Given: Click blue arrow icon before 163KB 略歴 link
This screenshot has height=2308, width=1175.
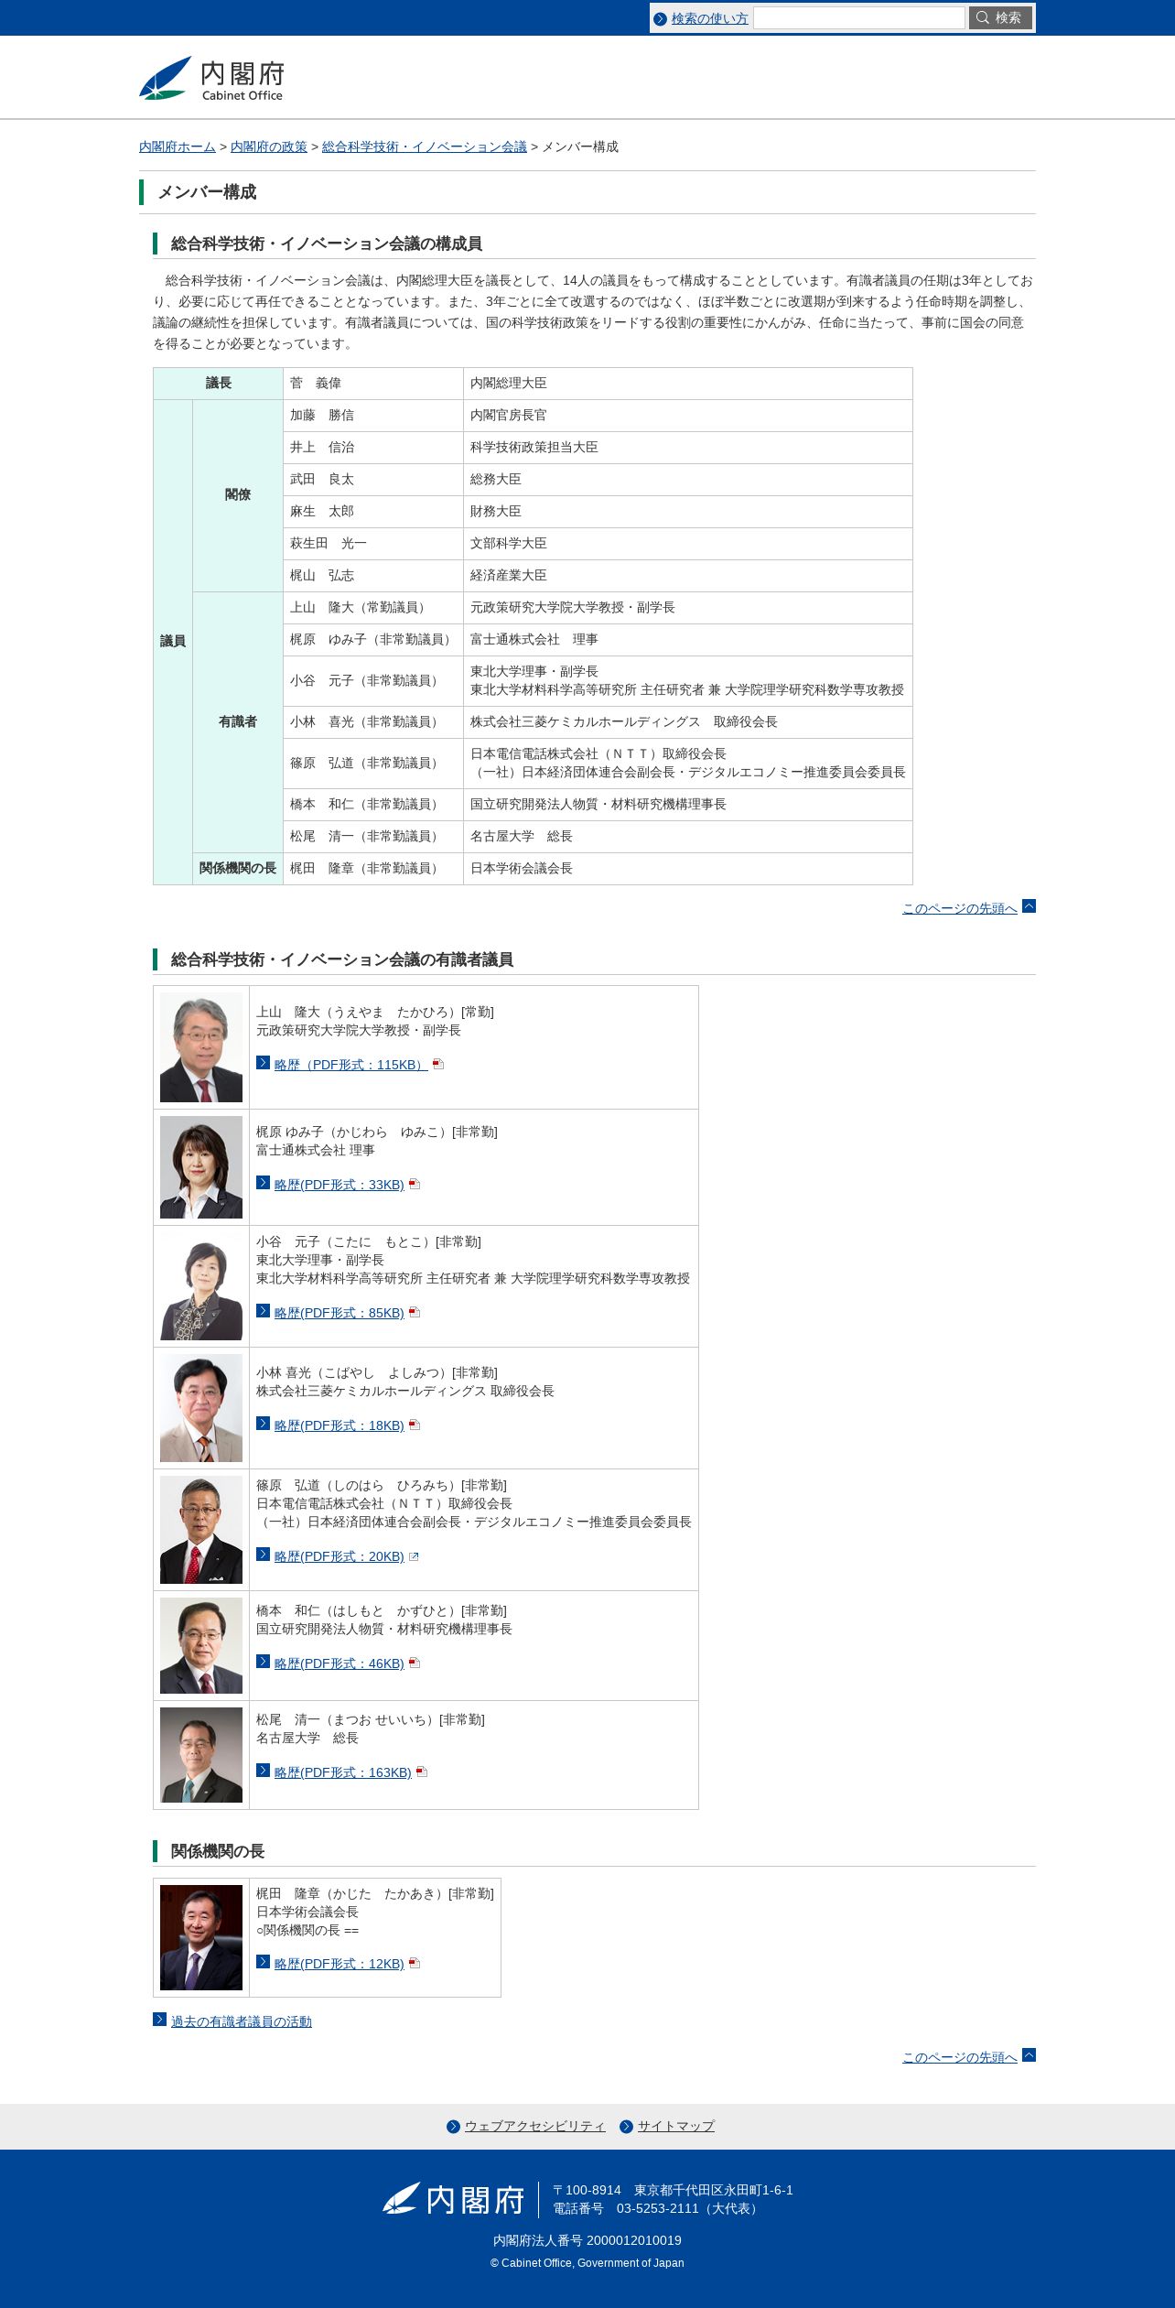Looking at the screenshot, I should tap(263, 1771).
